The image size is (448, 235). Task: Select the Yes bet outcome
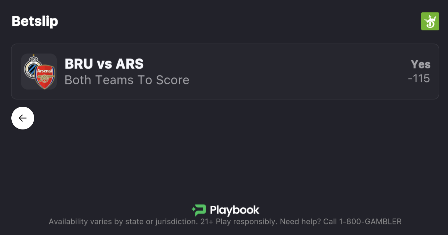[420, 64]
